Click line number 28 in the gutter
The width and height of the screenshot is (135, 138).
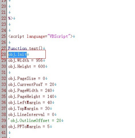(x=4, y=54)
